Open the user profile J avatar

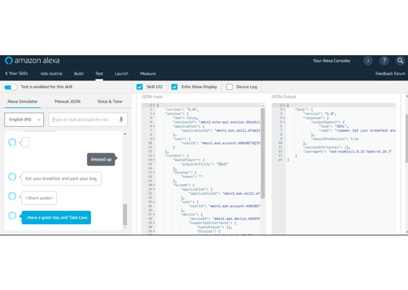(x=368, y=60)
